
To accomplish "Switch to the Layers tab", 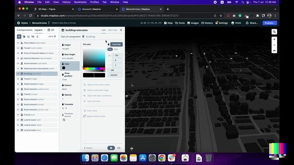I will click(x=39, y=30).
